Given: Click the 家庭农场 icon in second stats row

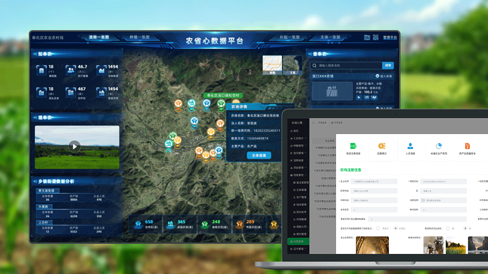Looking at the screenshot, I should [101, 92].
